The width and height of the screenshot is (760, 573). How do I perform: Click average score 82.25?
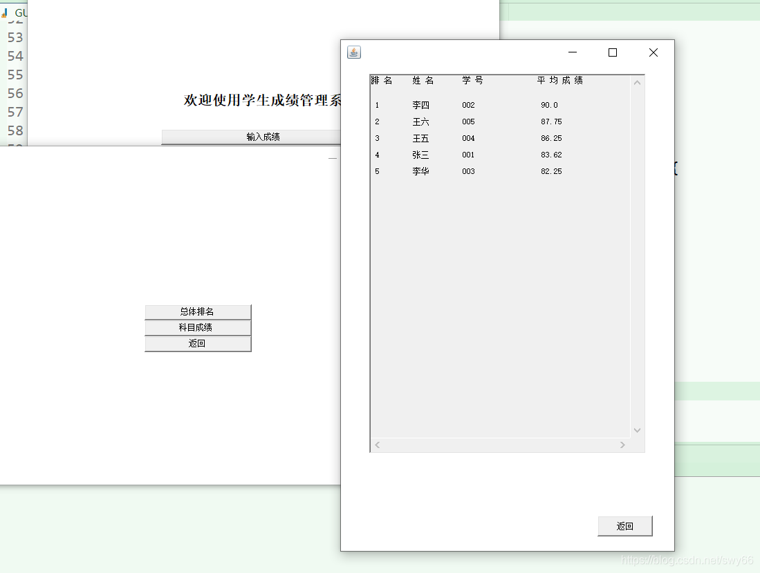[552, 171]
